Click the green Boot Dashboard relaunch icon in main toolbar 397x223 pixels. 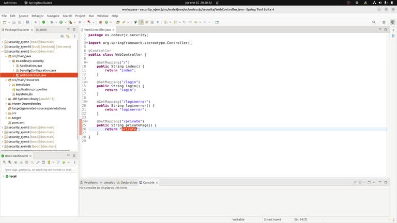click(43, 22)
